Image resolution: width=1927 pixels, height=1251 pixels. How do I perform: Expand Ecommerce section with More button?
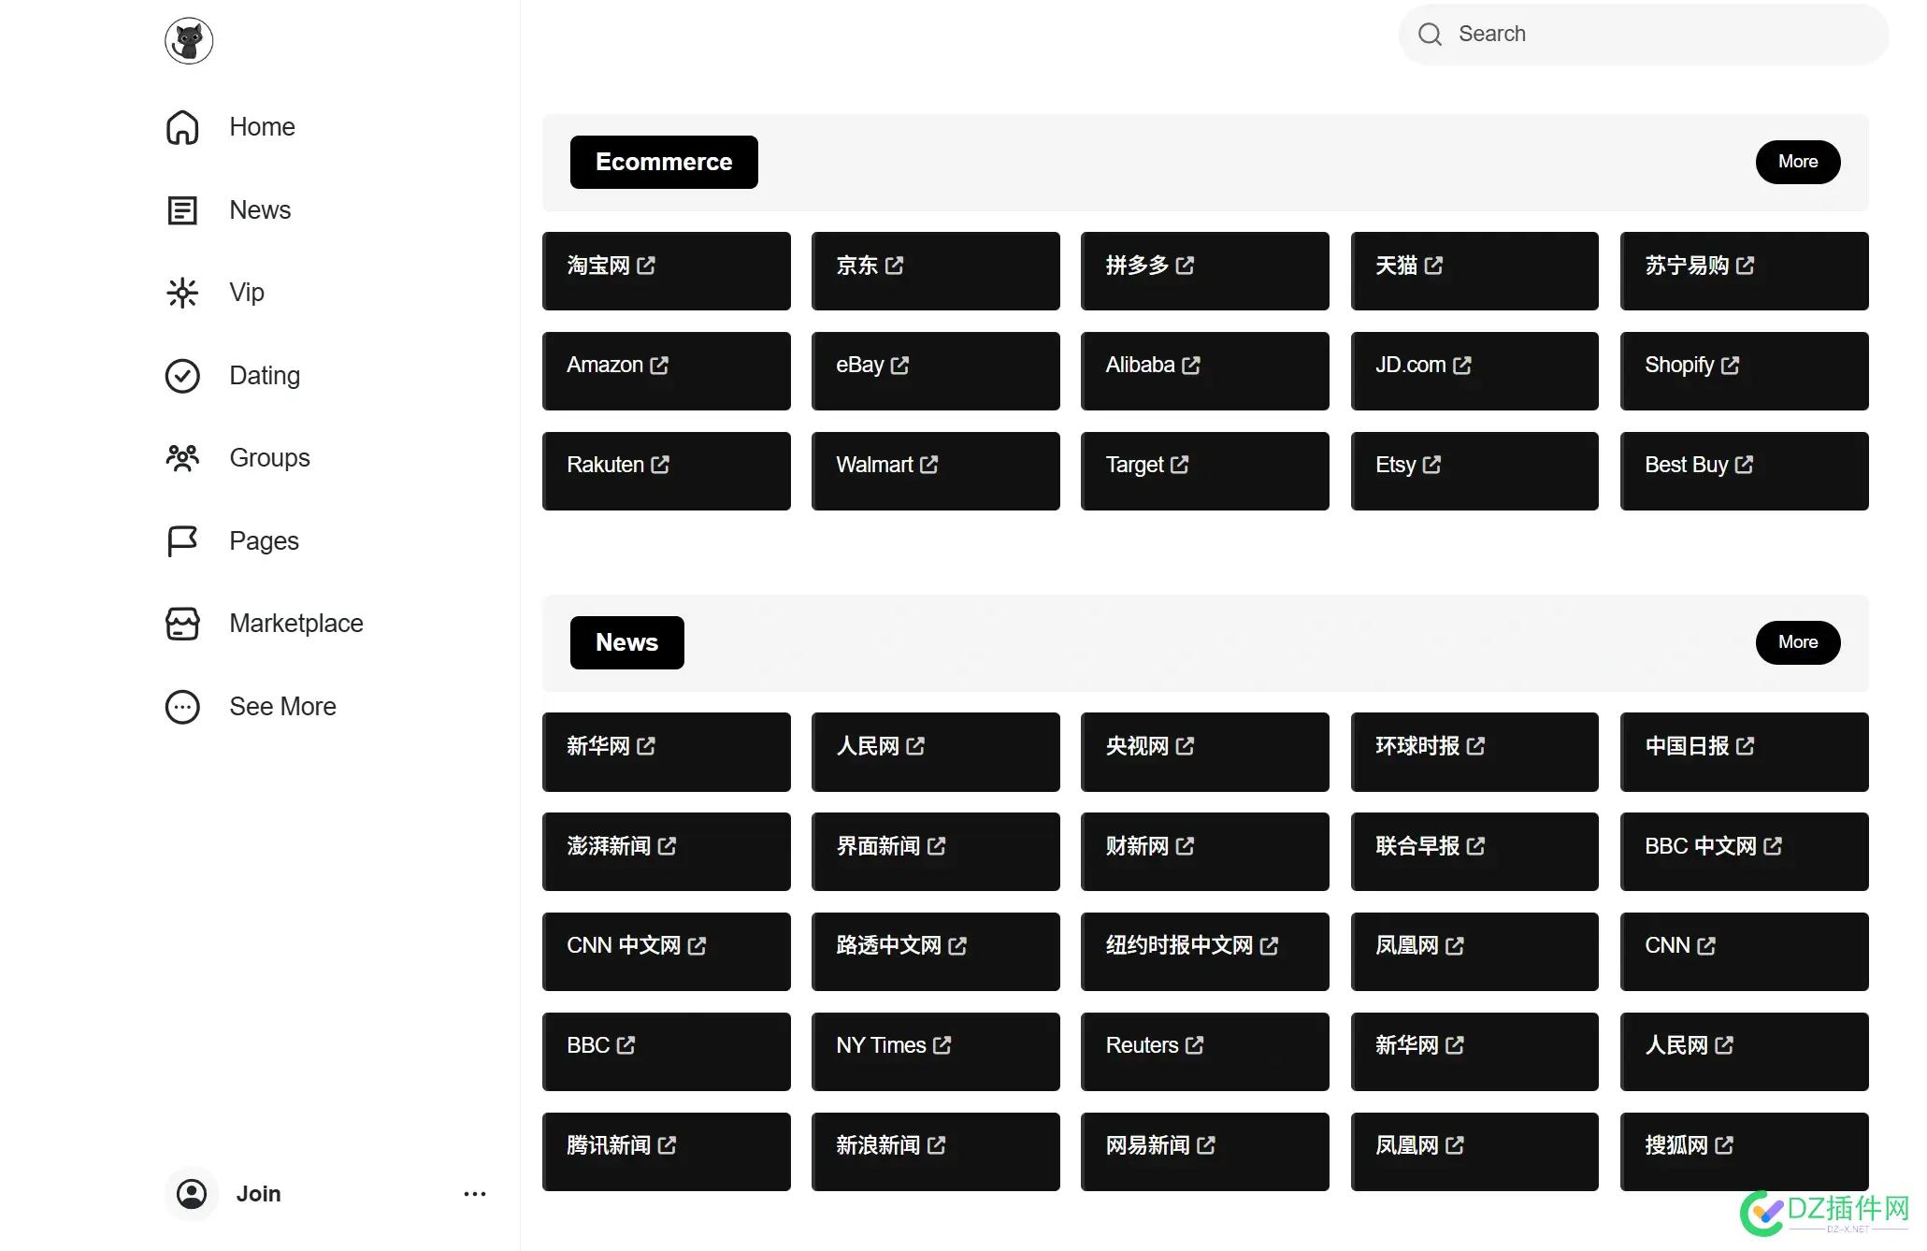(x=1797, y=162)
